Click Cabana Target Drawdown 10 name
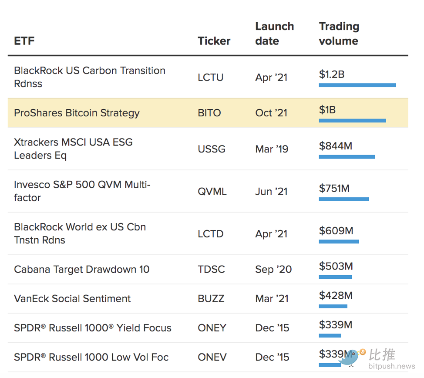This screenshot has height=378, width=424. 81,269
